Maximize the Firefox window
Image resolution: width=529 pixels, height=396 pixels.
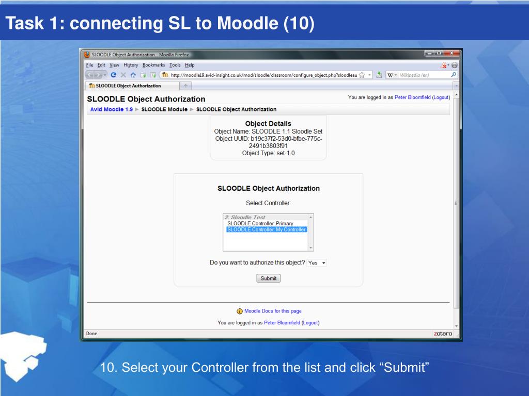(x=439, y=53)
